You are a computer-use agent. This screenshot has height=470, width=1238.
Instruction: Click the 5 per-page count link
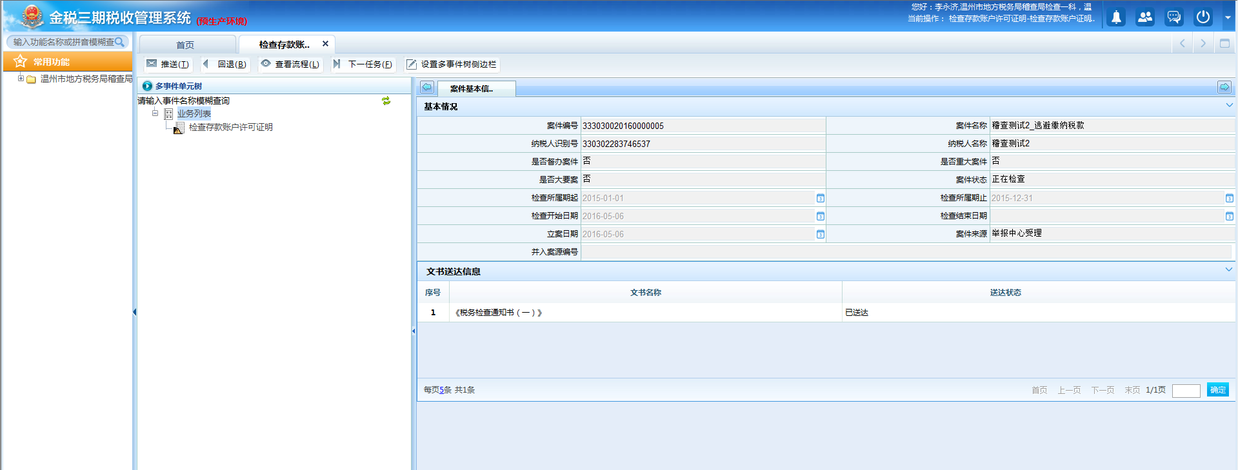coord(441,390)
